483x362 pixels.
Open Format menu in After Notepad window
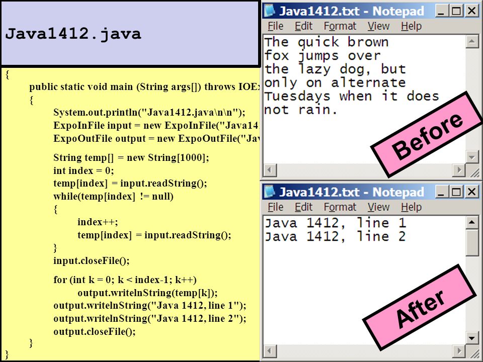(340, 207)
